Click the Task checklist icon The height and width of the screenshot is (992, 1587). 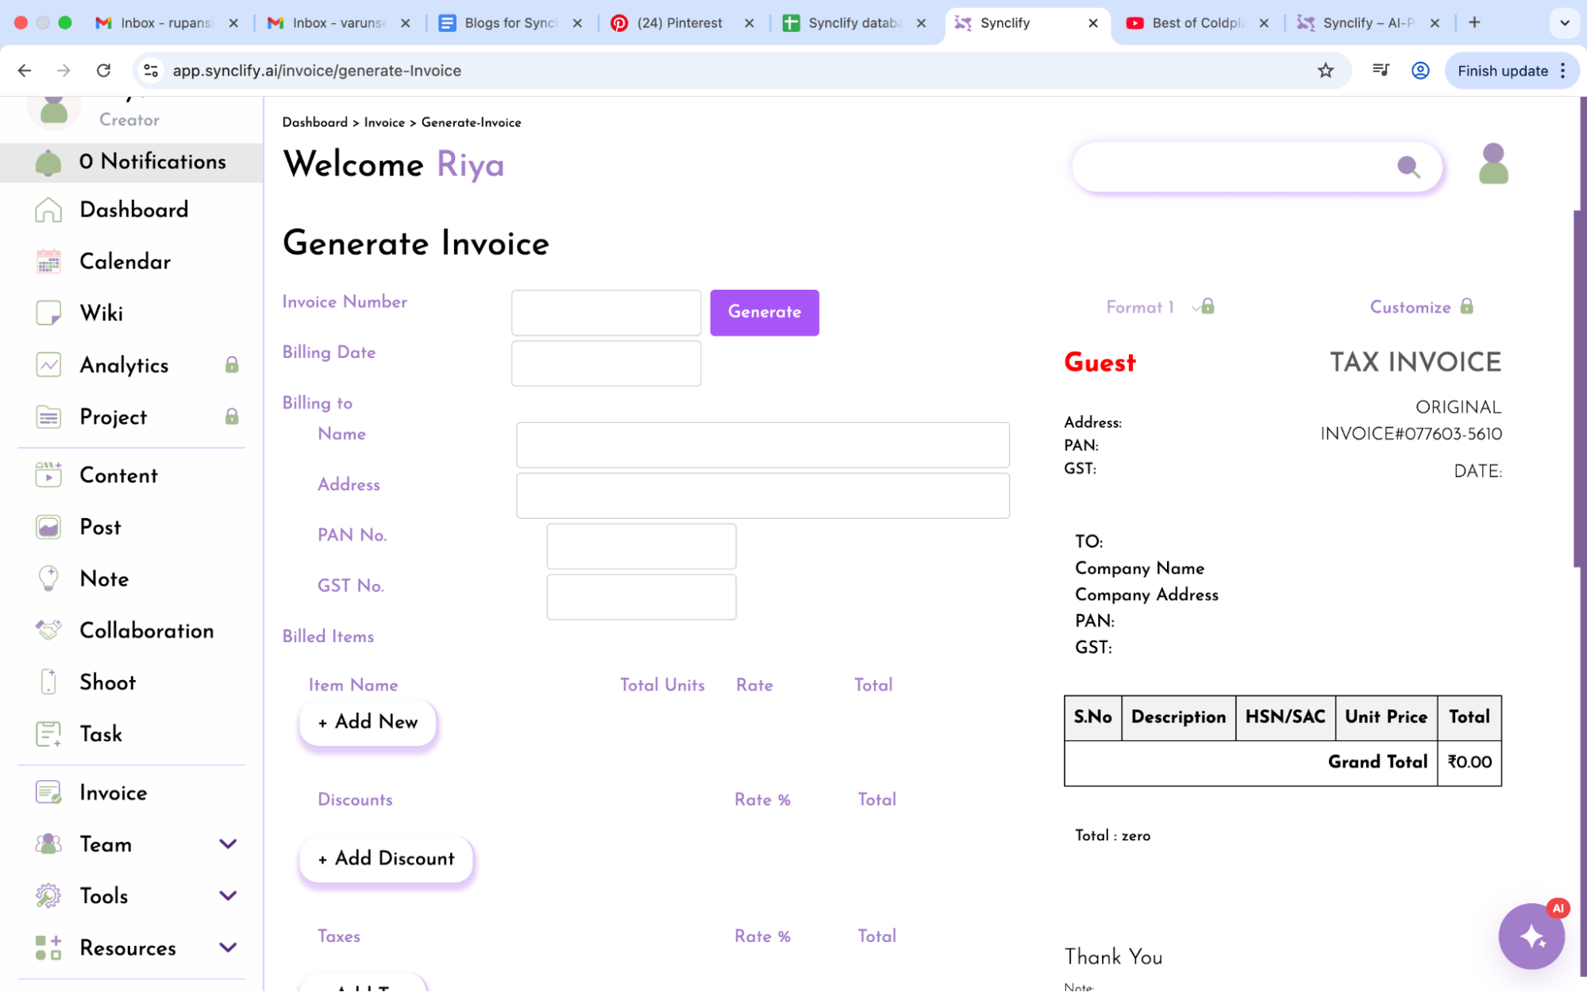pos(48,734)
